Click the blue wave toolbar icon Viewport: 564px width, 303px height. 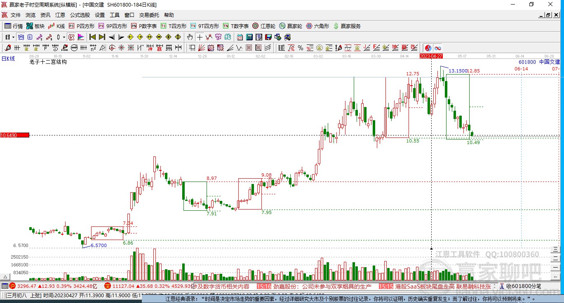21,37
